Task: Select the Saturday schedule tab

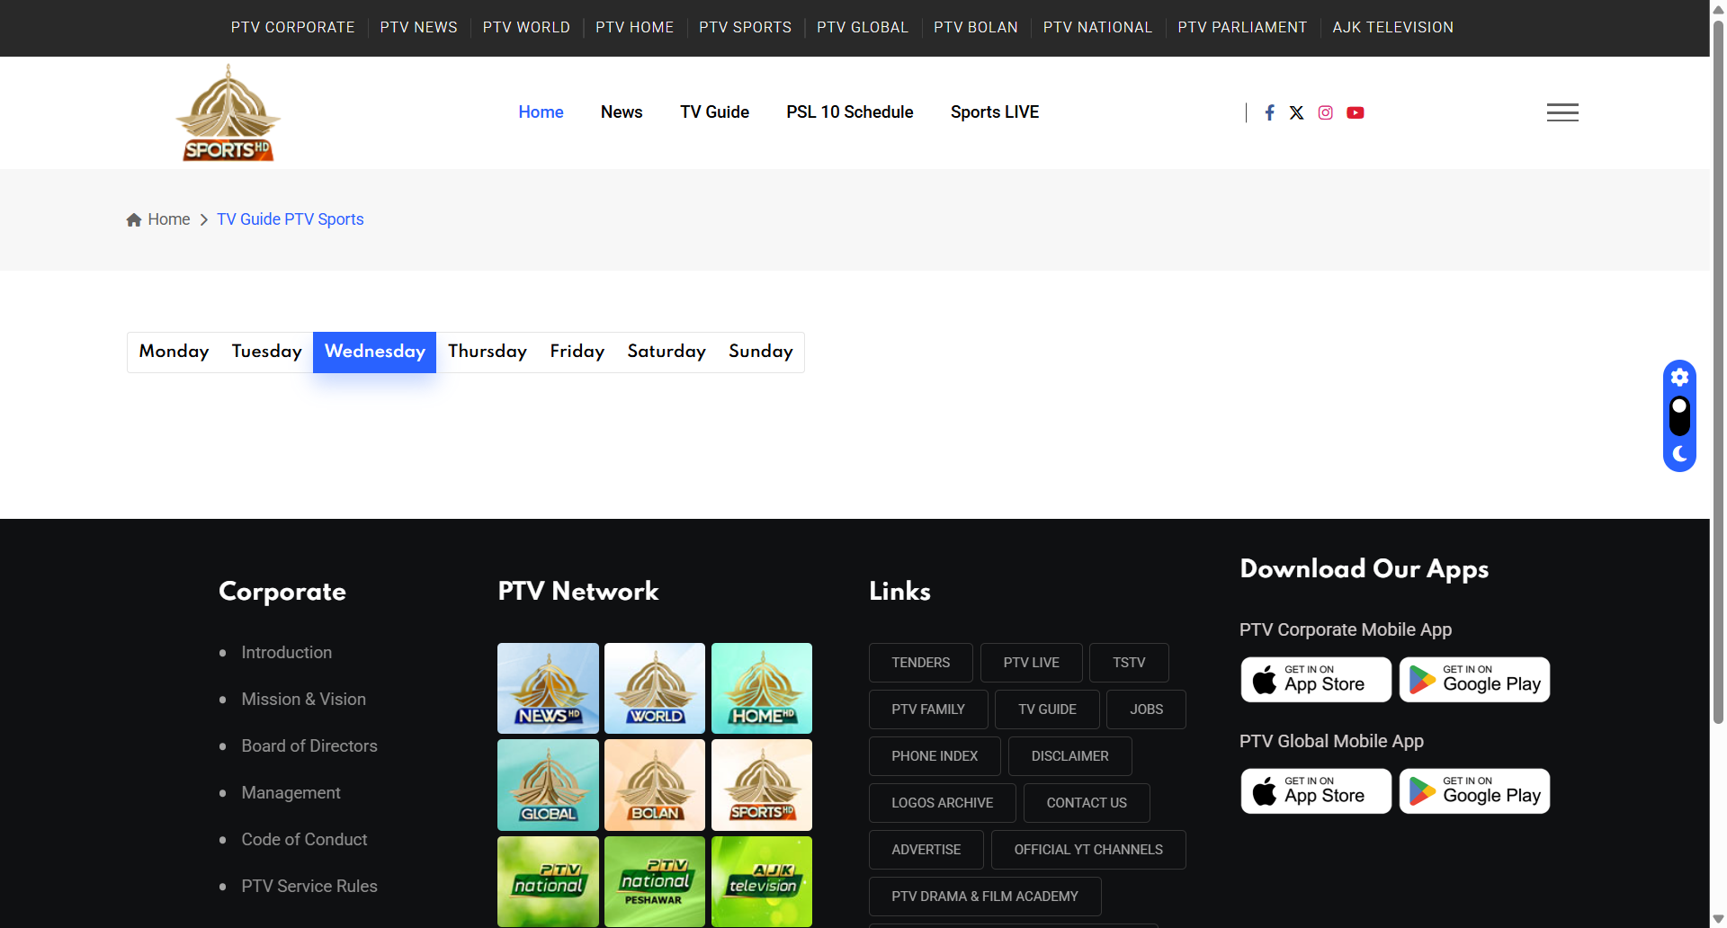Action: [x=667, y=352]
